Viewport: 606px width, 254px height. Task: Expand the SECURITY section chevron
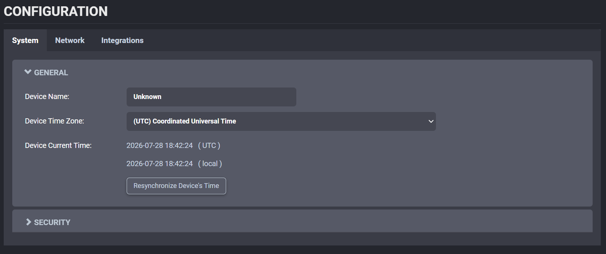click(28, 222)
